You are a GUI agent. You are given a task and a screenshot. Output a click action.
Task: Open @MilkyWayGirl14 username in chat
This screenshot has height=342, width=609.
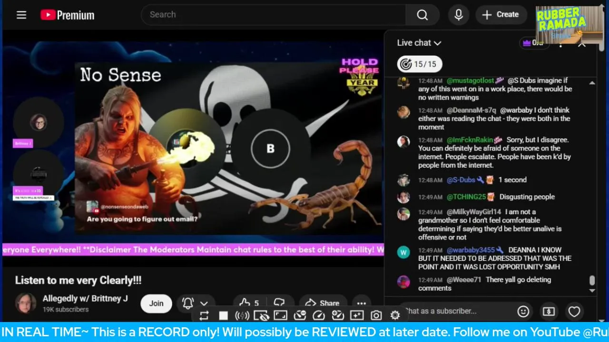474,212
